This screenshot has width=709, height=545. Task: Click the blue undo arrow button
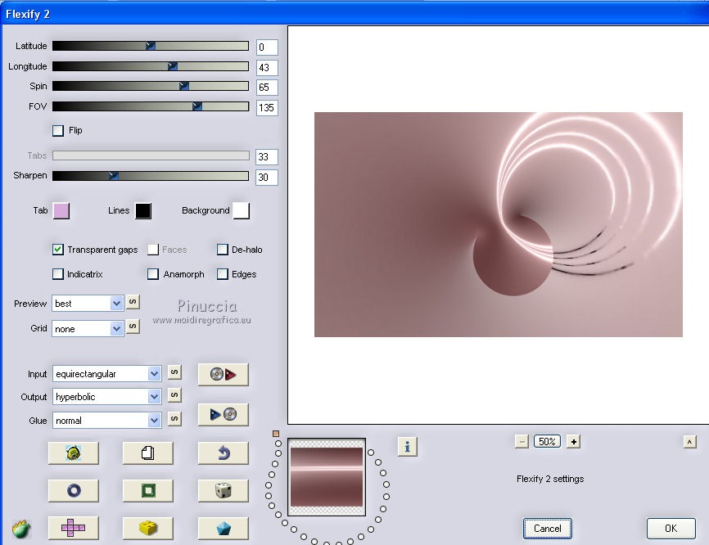pyautogui.click(x=223, y=453)
